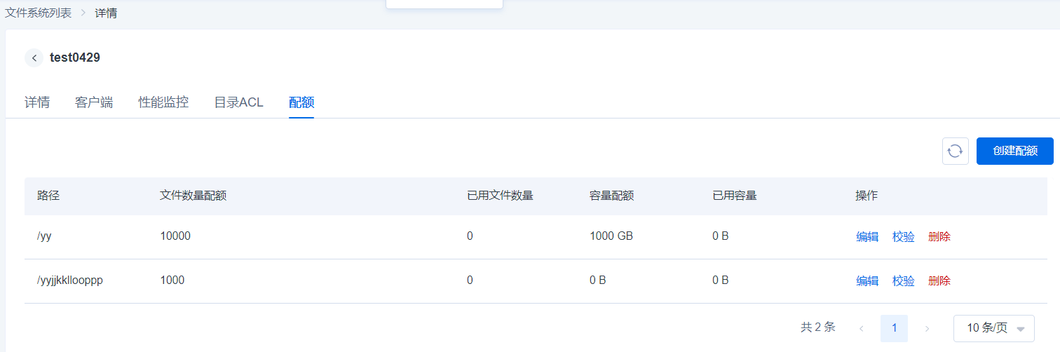Select the 配额 tab
The image size is (1060, 352).
pyautogui.click(x=301, y=102)
